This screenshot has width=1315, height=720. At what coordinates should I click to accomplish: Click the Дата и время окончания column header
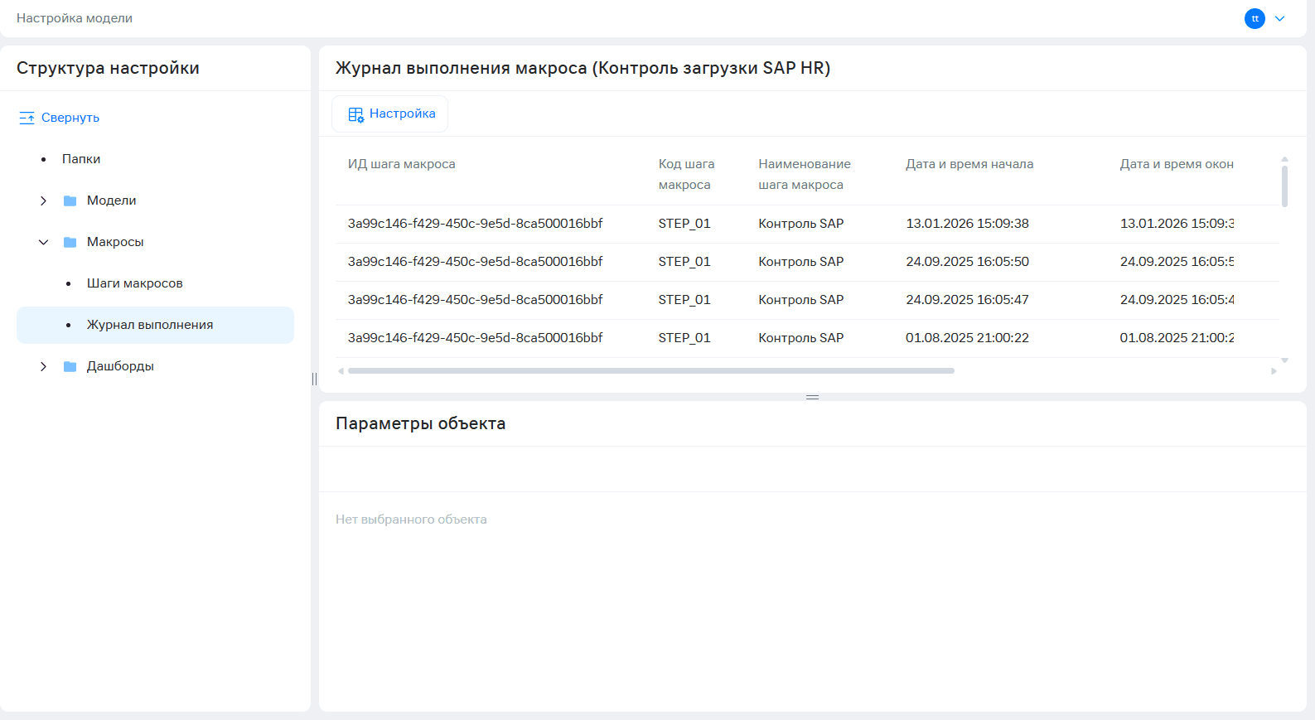[x=1177, y=164]
